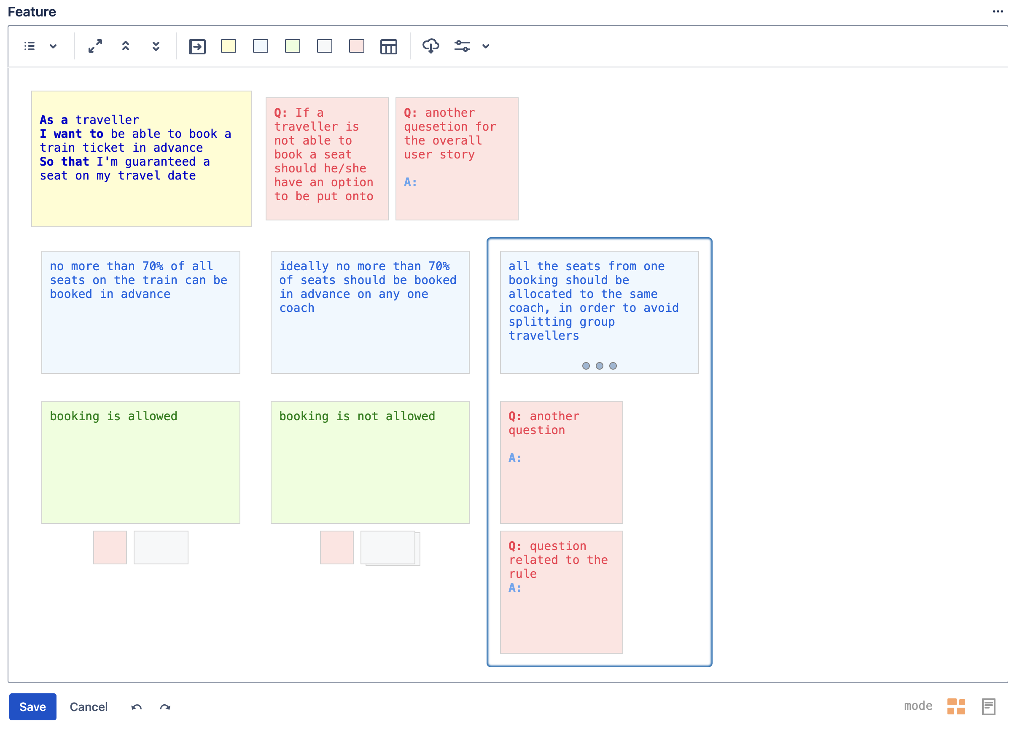Click the table layout icon in toolbar
Screen dimensions: 1017x730
[x=388, y=47]
